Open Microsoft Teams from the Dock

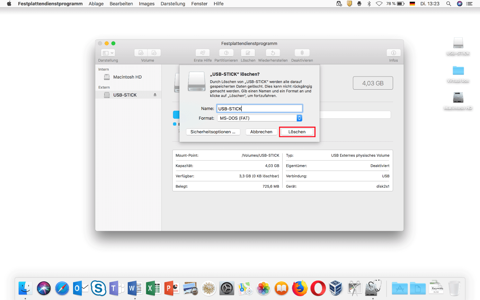tap(117, 288)
